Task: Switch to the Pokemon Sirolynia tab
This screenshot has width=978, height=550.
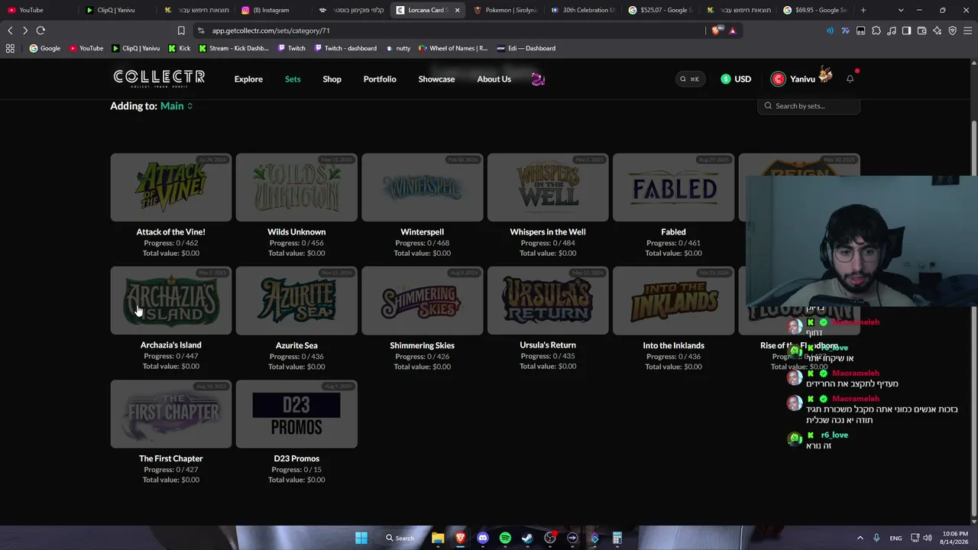Action: [x=506, y=10]
